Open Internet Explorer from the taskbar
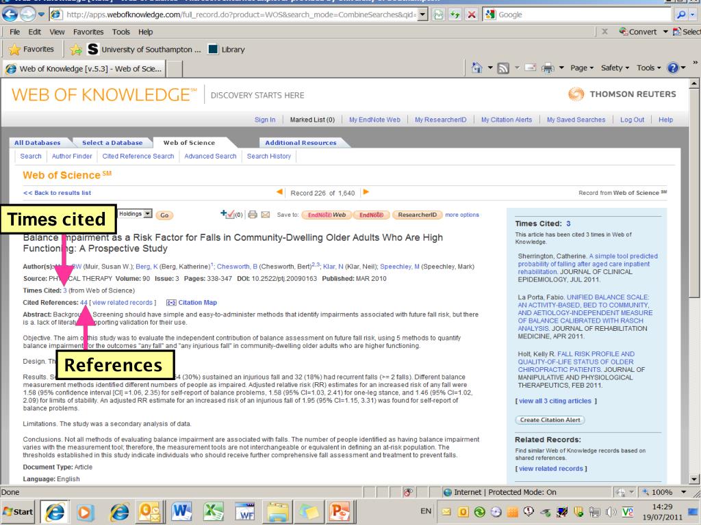Image resolution: width=701 pixels, height=525 pixels. click(x=55, y=511)
